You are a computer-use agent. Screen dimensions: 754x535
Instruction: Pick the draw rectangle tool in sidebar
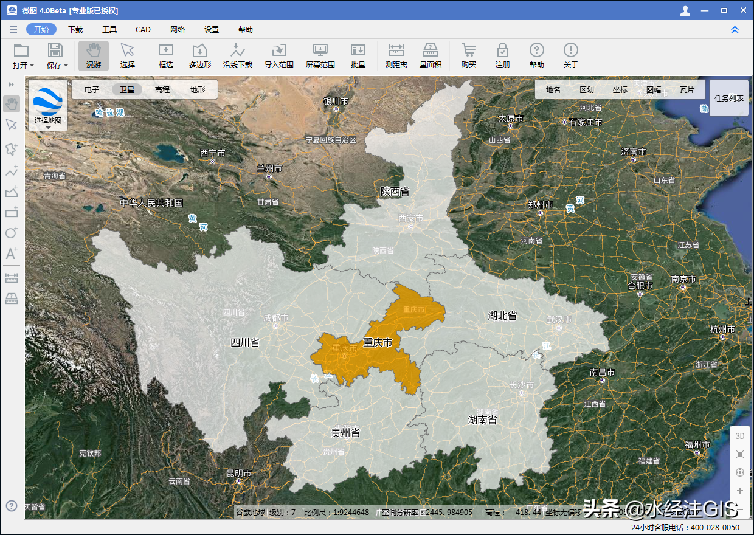point(12,212)
